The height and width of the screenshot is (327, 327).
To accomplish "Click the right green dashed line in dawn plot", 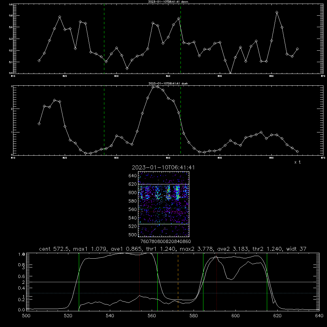I will pyautogui.click(x=181, y=39).
